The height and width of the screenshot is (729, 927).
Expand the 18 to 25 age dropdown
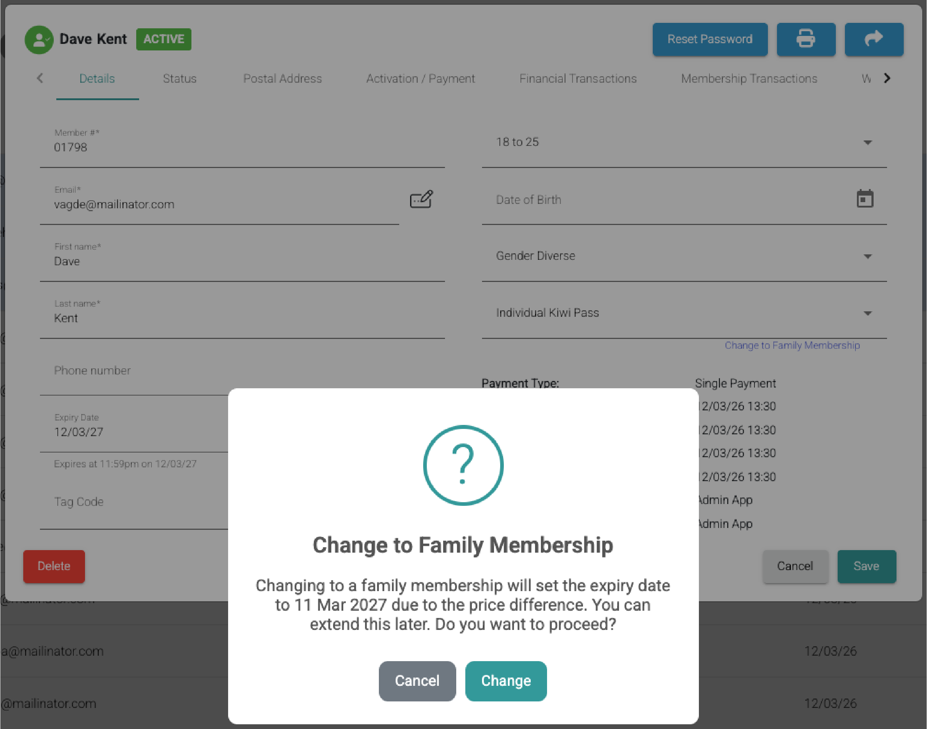867,143
